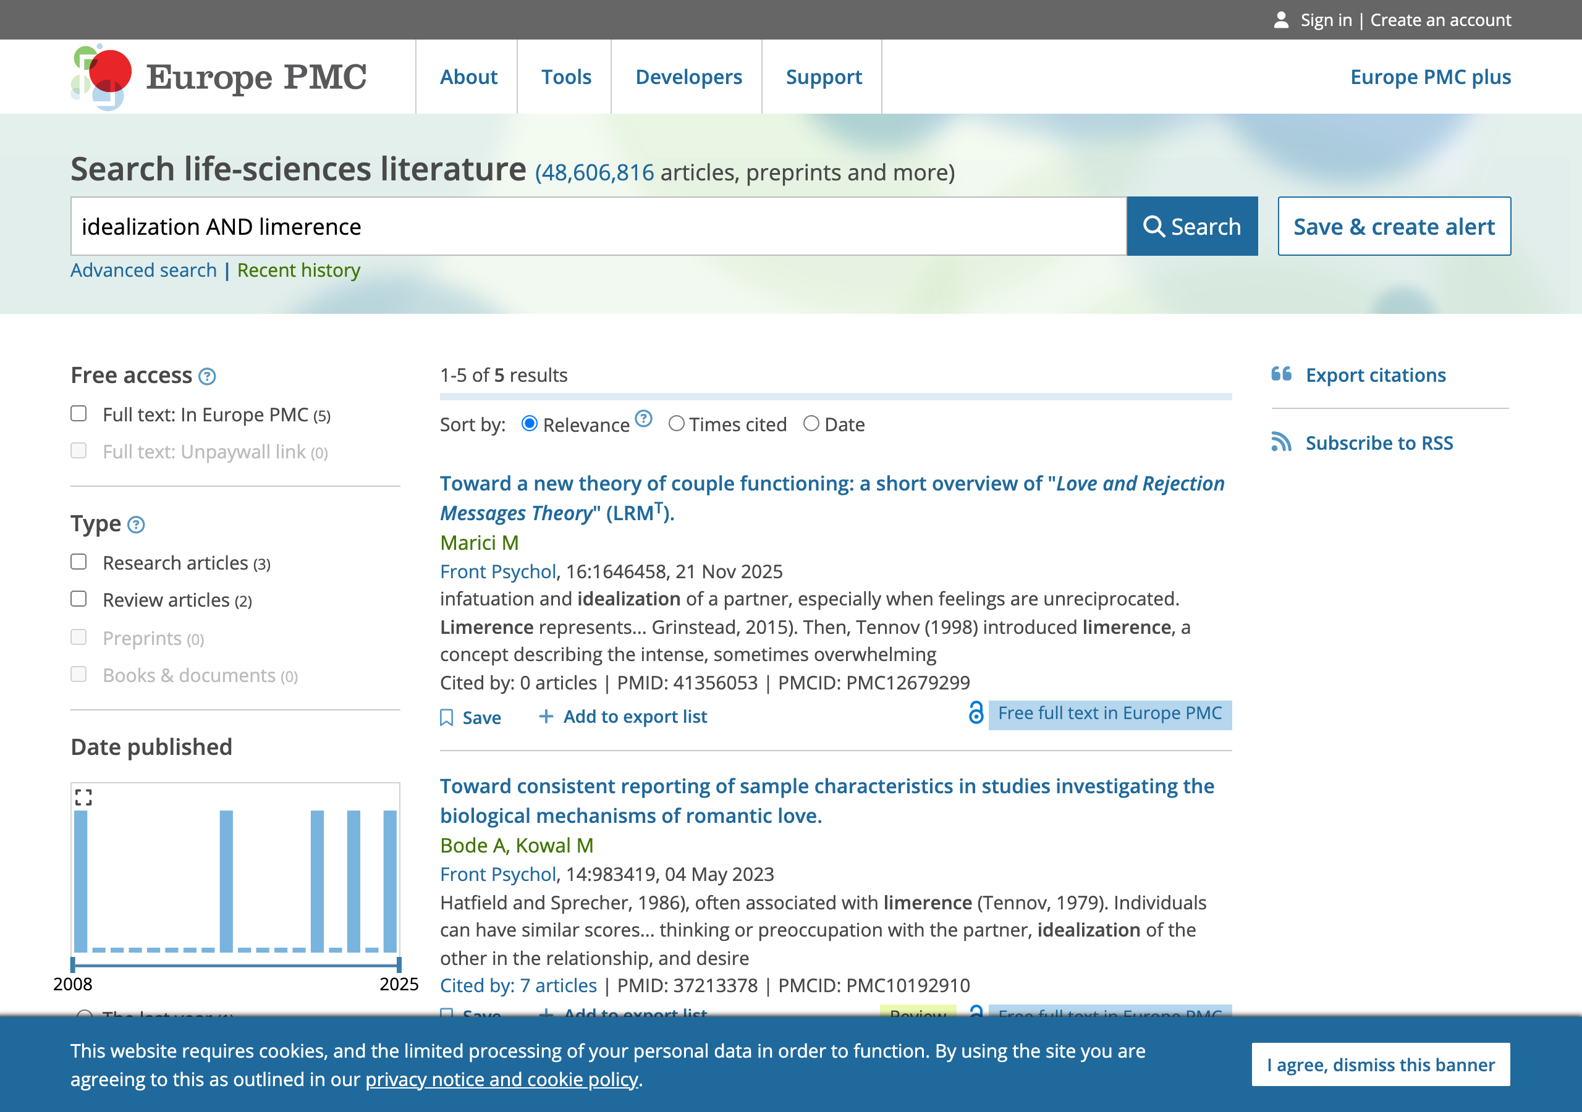Open the Support menu
This screenshot has width=1582, height=1112.
[x=823, y=77]
